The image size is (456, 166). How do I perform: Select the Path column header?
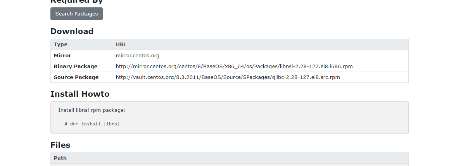tap(60, 158)
